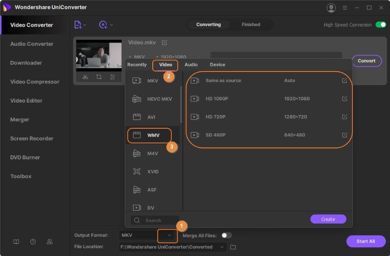This screenshot has width=390, height=256.
Task: Click the rename icon next to Video.mkv
Action: point(164,43)
